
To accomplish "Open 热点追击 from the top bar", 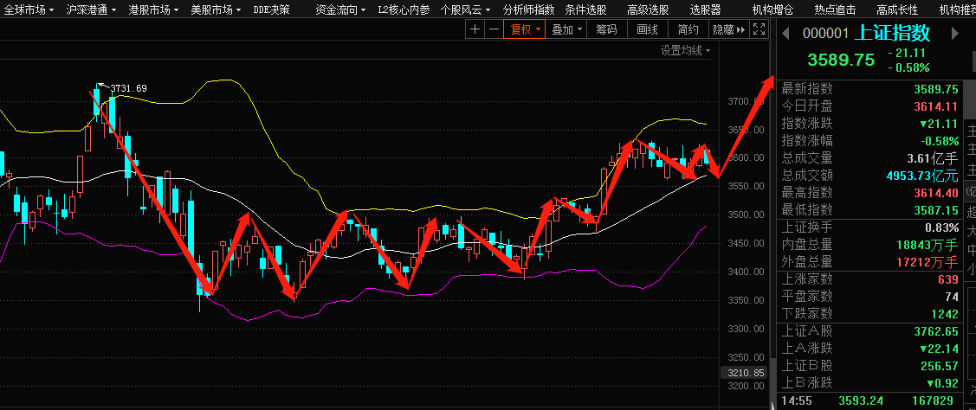I will 835,10.
